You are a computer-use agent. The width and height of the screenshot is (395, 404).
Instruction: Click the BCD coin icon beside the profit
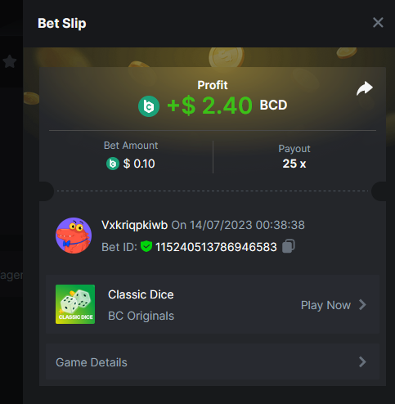click(x=149, y=106)
